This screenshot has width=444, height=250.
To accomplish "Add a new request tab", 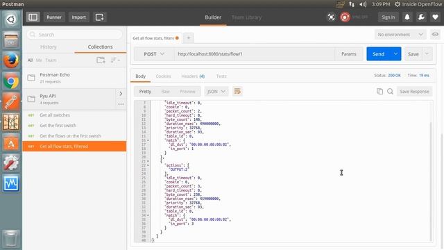I will point(189,37).
